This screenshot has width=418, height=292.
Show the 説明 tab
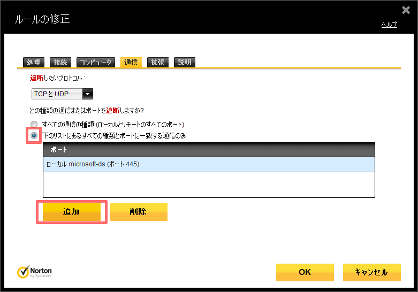[184, 63]
